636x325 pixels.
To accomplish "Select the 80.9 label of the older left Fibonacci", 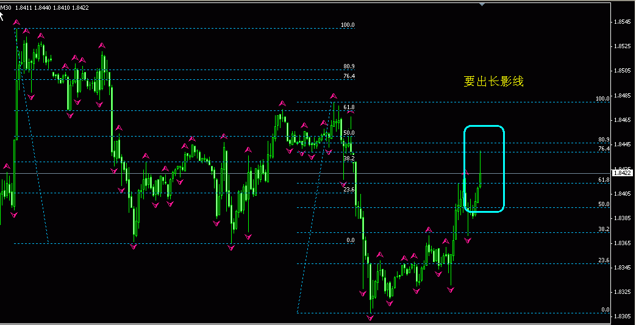I will point(349,66).
